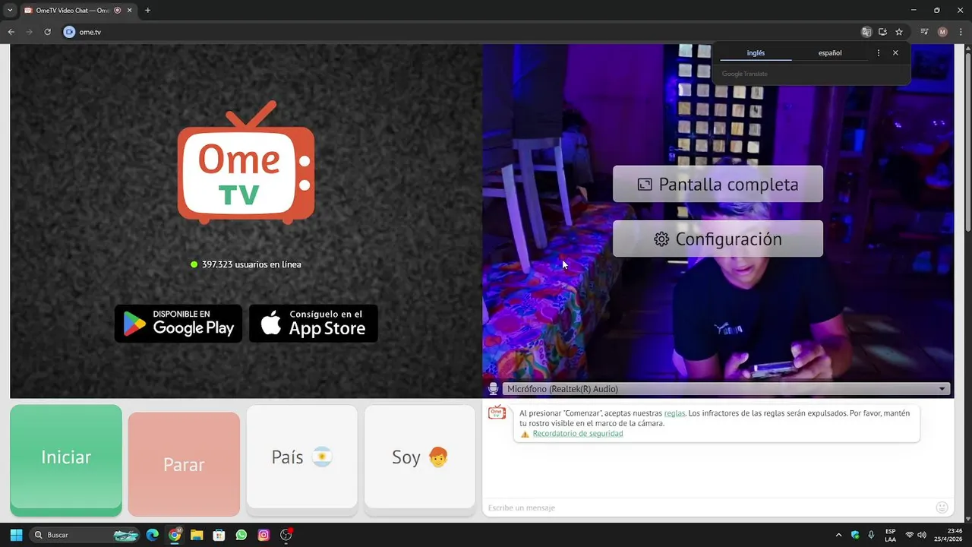Open a new browser tab
972x547 pixels.
pyautogui.click(x=147, y=11)
